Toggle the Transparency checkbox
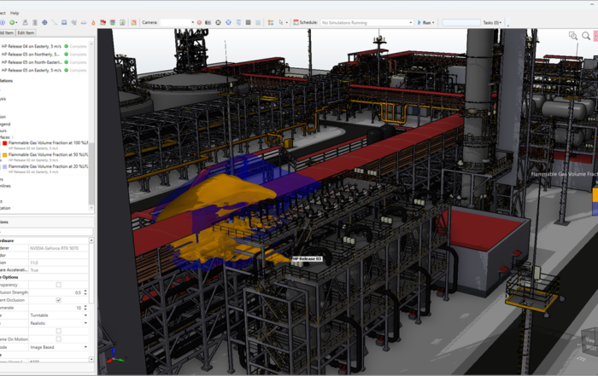Viewport: 598px width, 376px height. click(58, 285)
